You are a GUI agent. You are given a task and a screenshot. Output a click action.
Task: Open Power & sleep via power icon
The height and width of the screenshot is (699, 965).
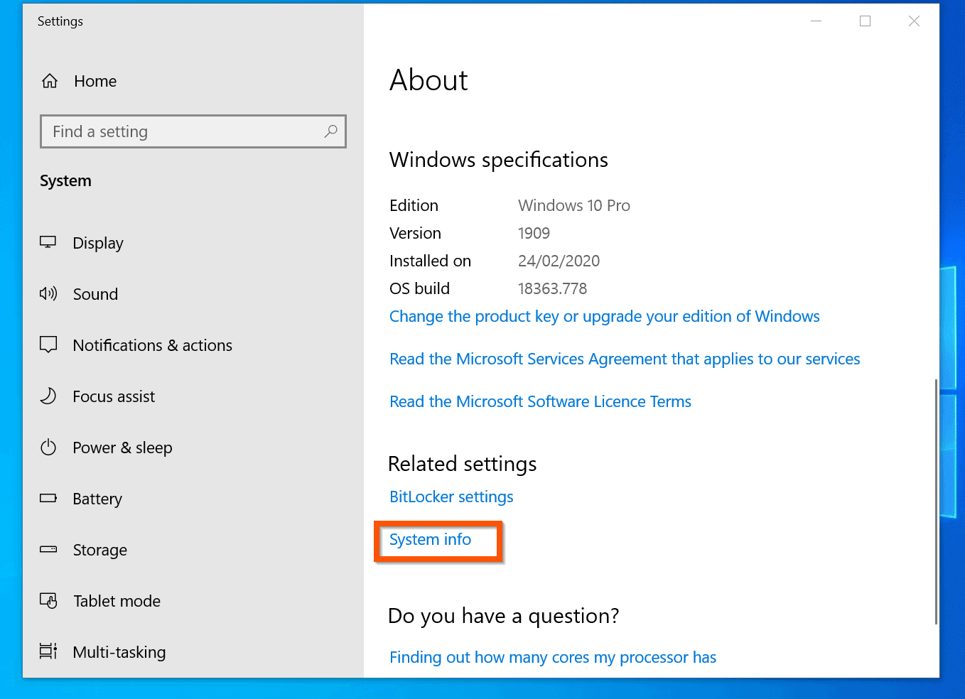coord(48,447)
